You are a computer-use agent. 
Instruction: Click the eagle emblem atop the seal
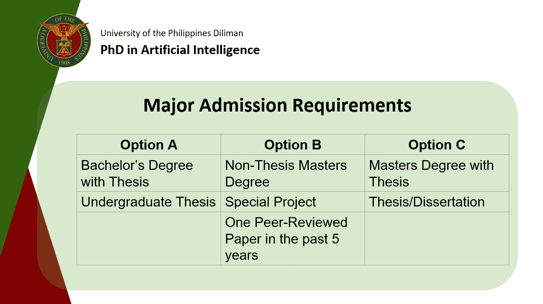(x=64, y=31)
